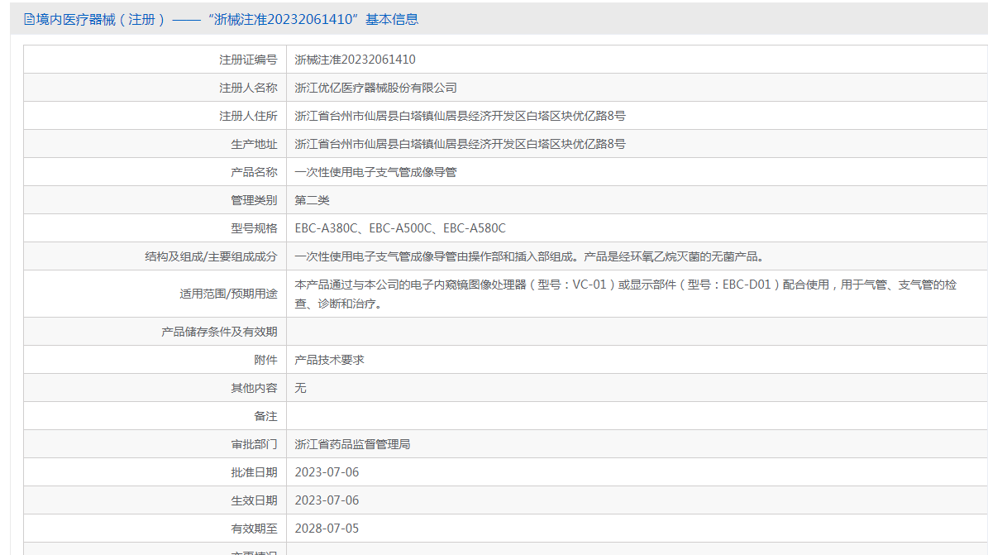Click the intended use description paragraph
Screen dimensions: 988x555
625,294
